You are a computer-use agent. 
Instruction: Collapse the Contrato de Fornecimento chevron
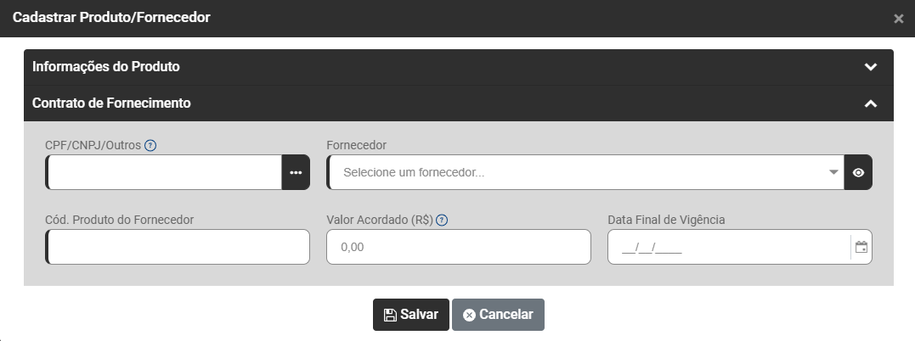[870, 103]
